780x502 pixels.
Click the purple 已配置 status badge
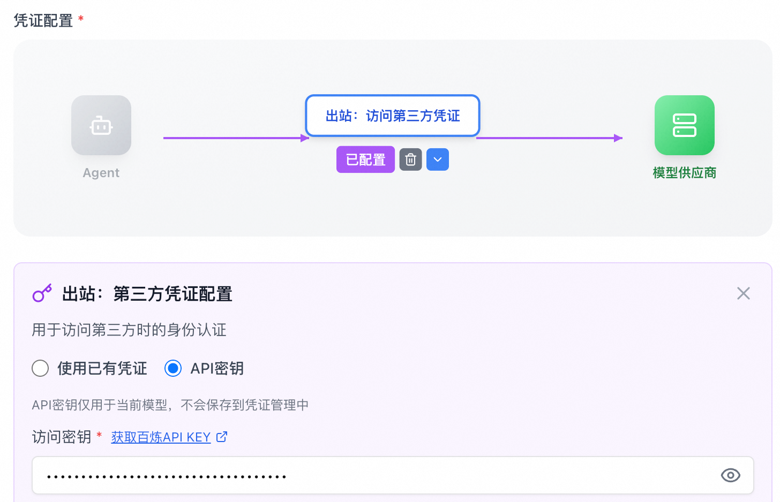(365, 159)
